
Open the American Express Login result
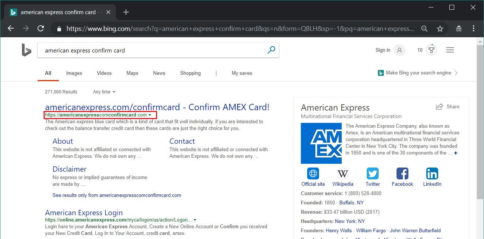pos(84,213)
